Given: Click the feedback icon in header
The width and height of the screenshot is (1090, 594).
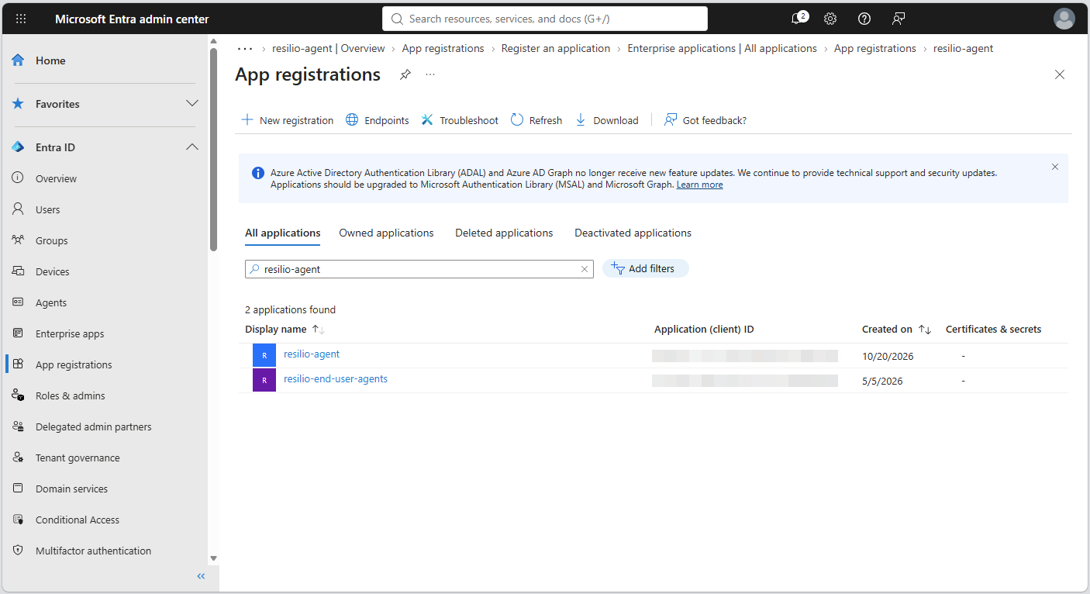Looking at the screenshot, I should [x=899, y=19].
